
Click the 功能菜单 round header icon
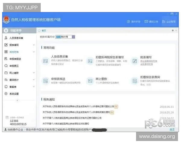(x=6, y=30)
